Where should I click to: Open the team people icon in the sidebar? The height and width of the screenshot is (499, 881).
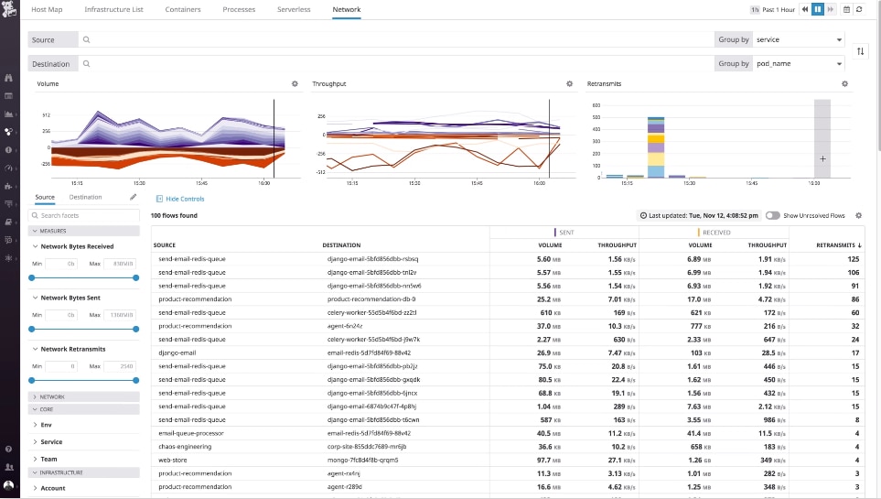[x=8, y=467]
